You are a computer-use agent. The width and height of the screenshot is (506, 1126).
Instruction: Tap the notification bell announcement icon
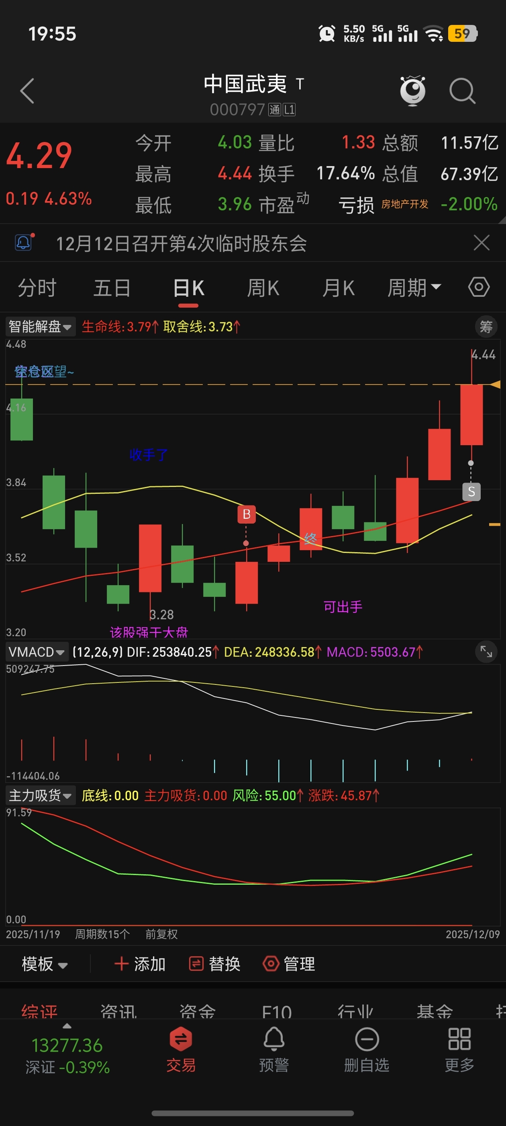24,242
